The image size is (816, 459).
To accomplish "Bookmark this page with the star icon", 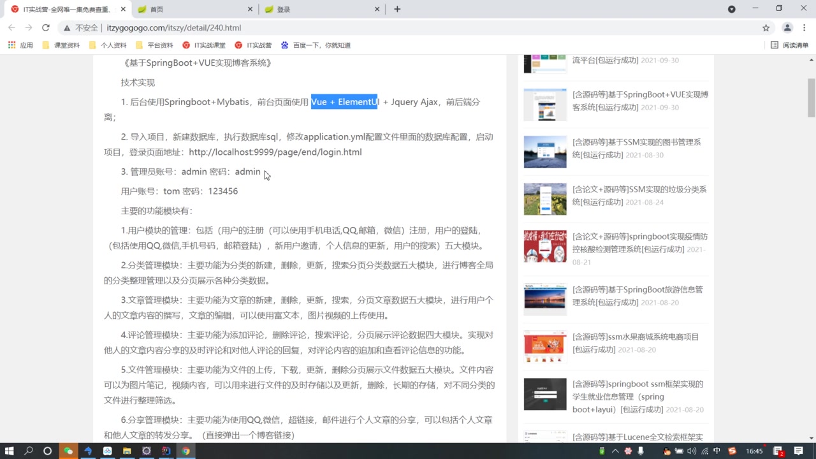I will [x=766, y=27].
